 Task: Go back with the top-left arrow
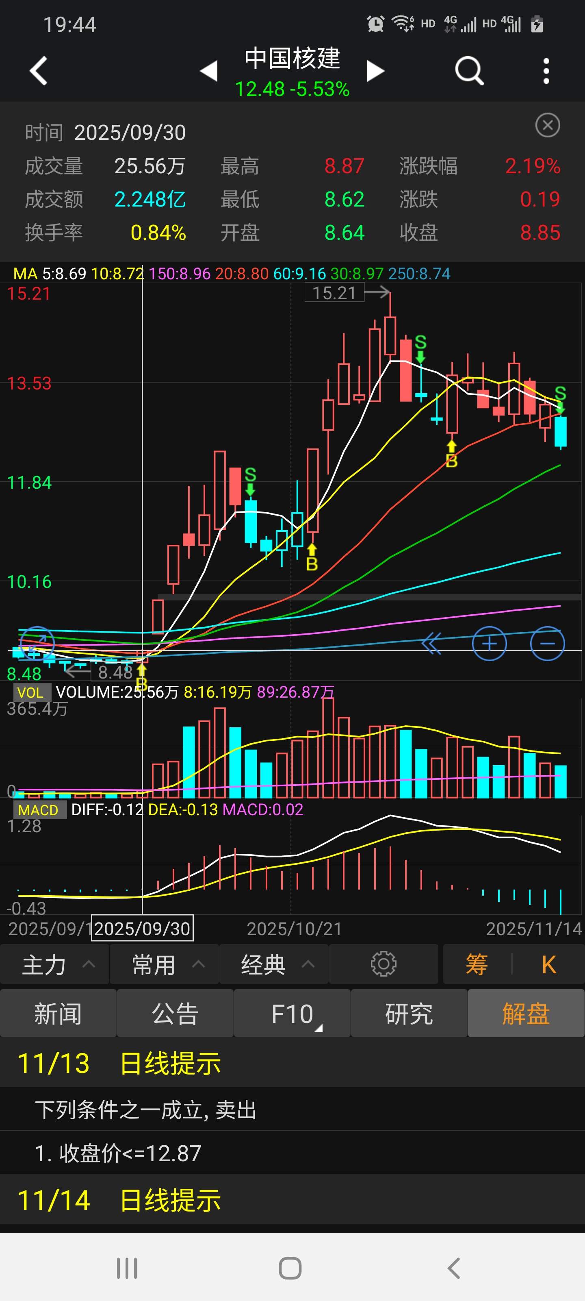[x=38, y=71]
